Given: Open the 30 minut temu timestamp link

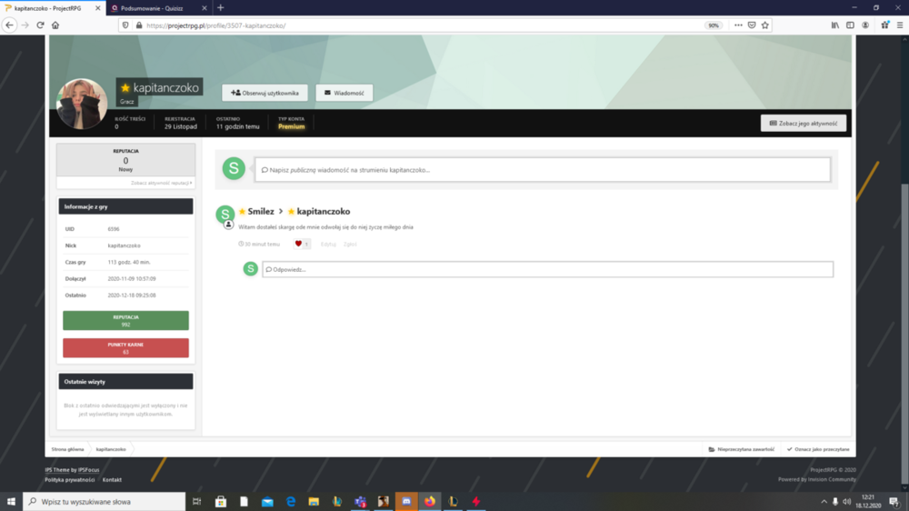Looking at the screenshot, I should click(x=259, y=245).
